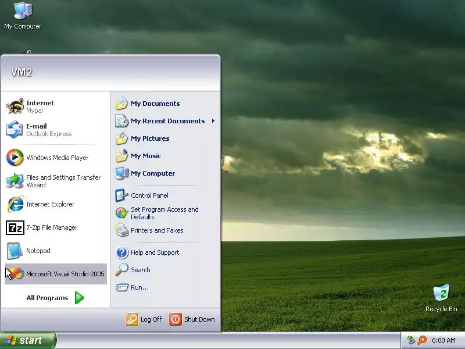Click the "My Music" text label
The image size is (465, 349).
tap(146, 156)
